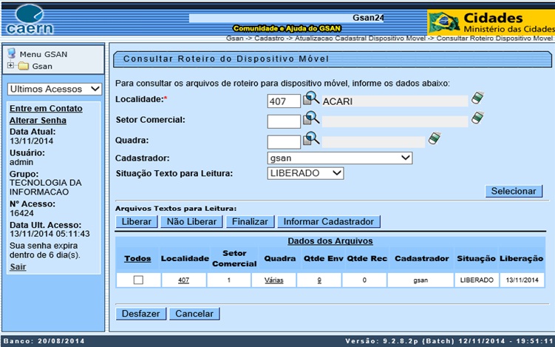The width and height of the screenshot is (555, 347).
Task: Click the search icon next to Localidade
Action: point(311,99)
